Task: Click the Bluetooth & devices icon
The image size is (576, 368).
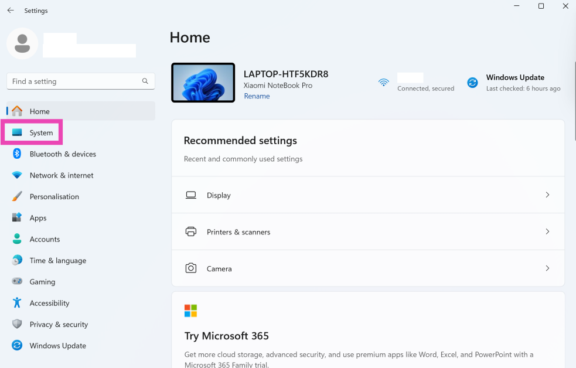Action: tap(17, 154)
